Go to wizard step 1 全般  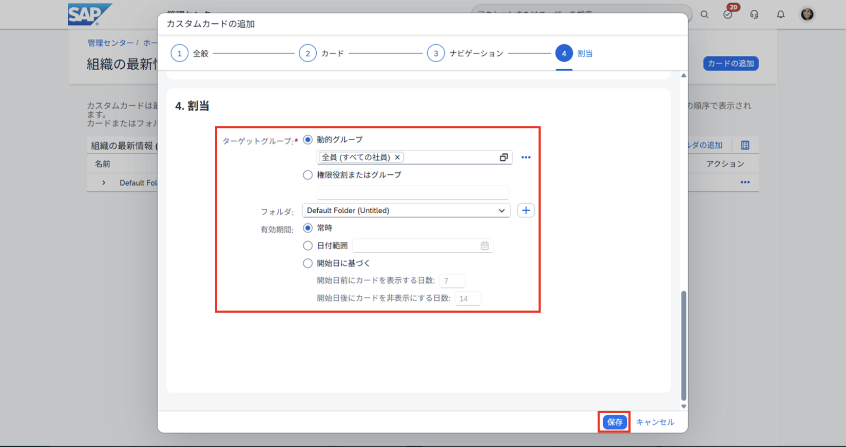pyautogui.click(x=180, y=53)
